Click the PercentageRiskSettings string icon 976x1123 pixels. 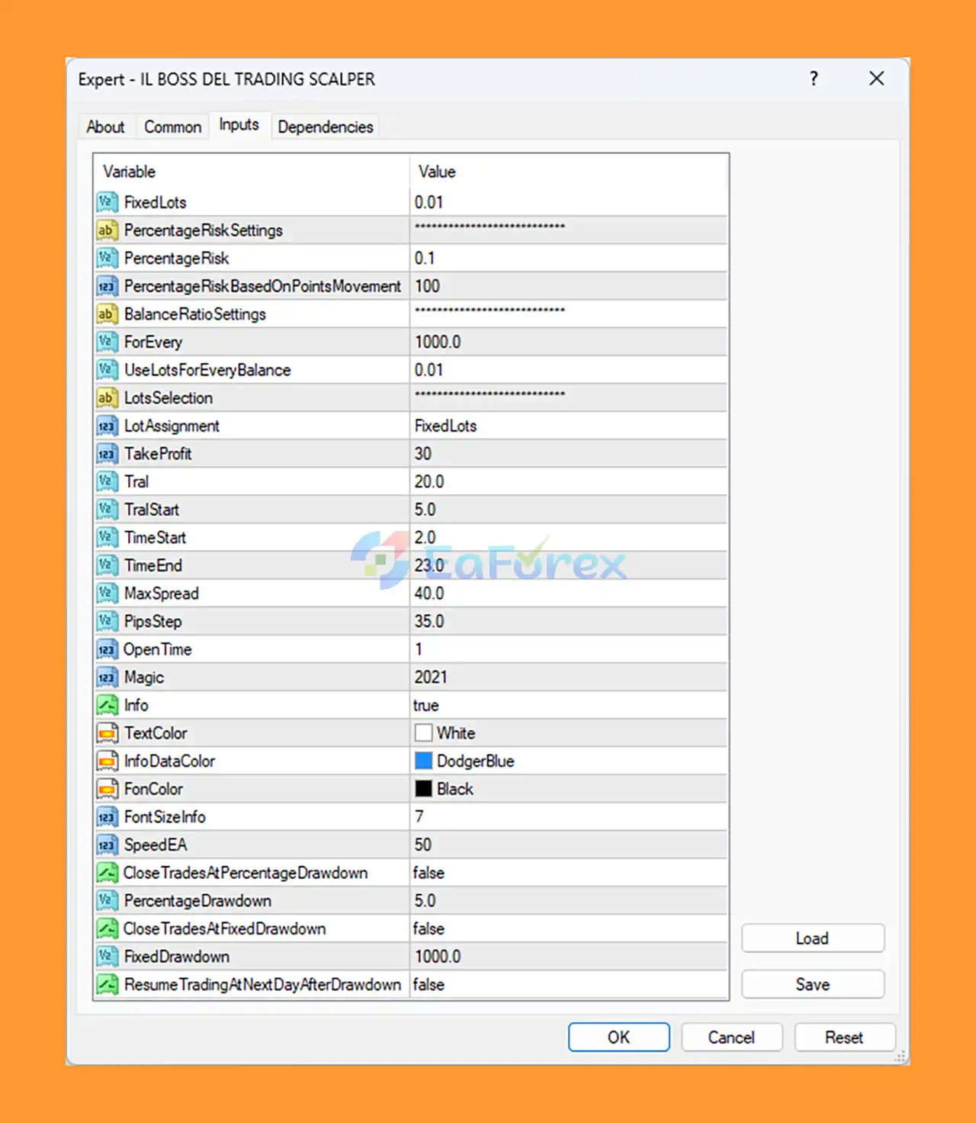(x=107, y=230)
